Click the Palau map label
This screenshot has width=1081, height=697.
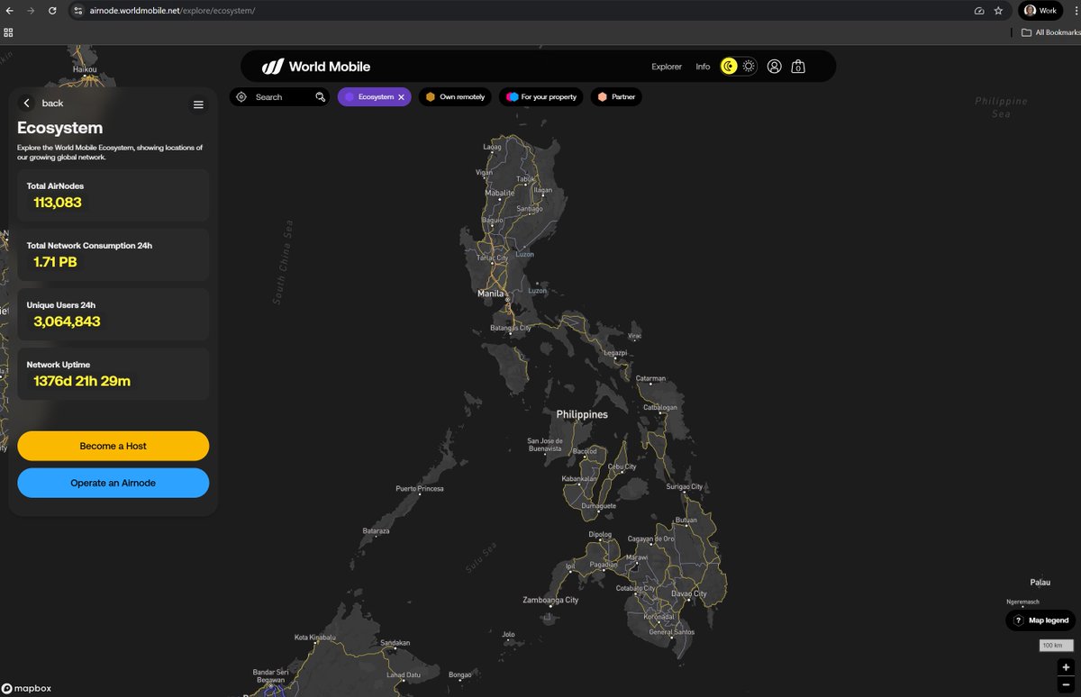click(1040, 583)
